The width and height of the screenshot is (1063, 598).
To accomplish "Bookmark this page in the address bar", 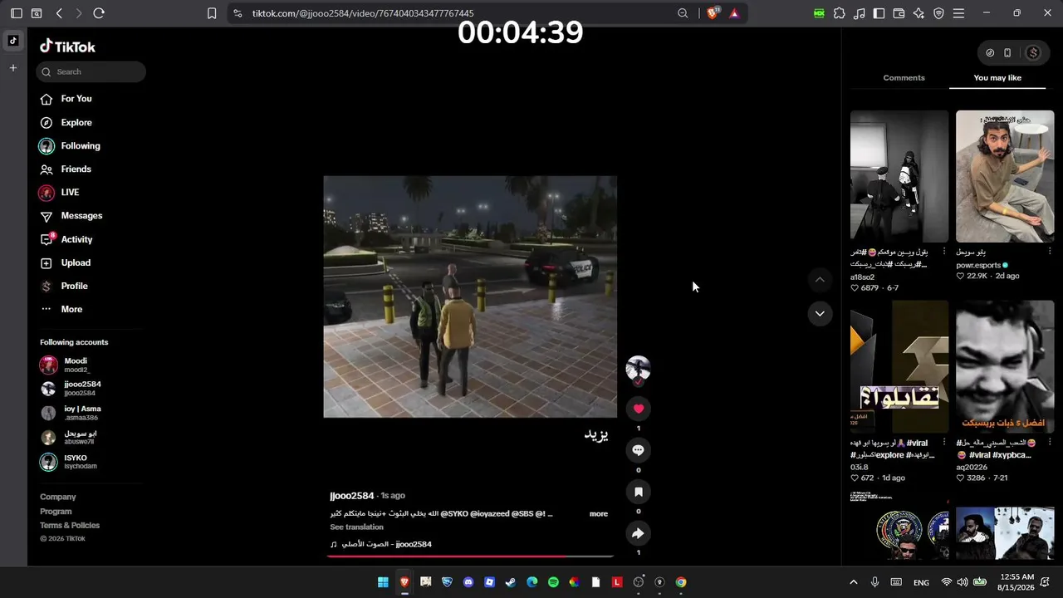I will 212,13.
